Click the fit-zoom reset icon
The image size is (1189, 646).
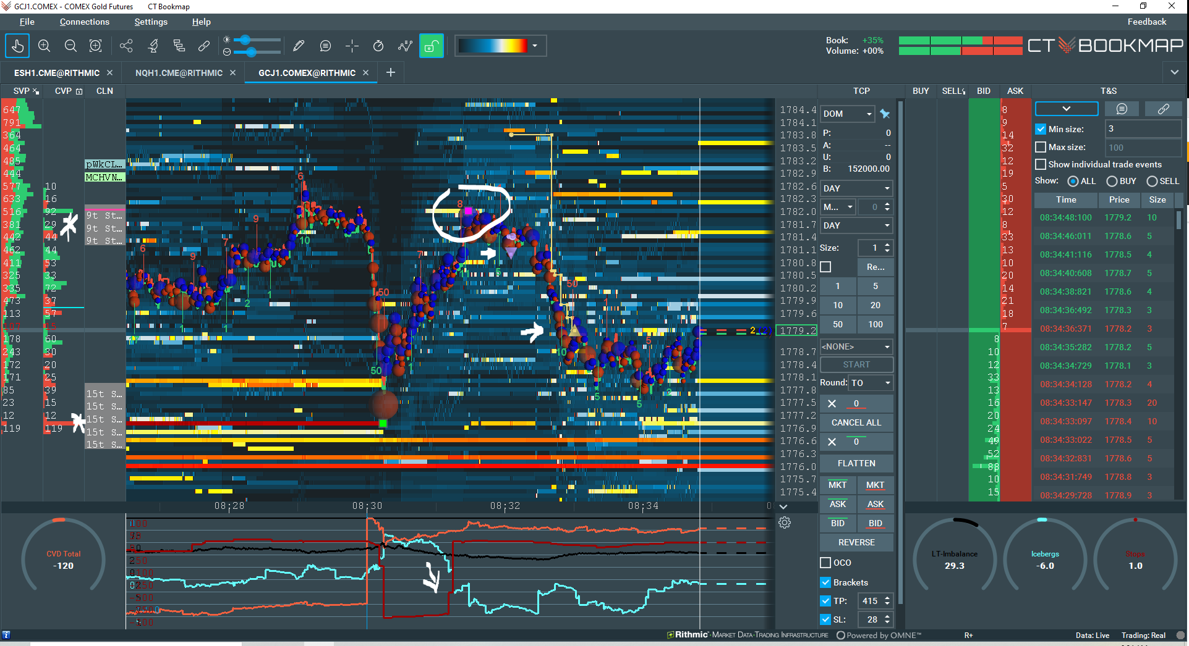click(96, 46)
